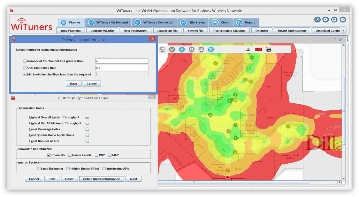Enable Number of Co-channel APs checkbox
This screenshot has height=197, width=359.
point(25,61)
